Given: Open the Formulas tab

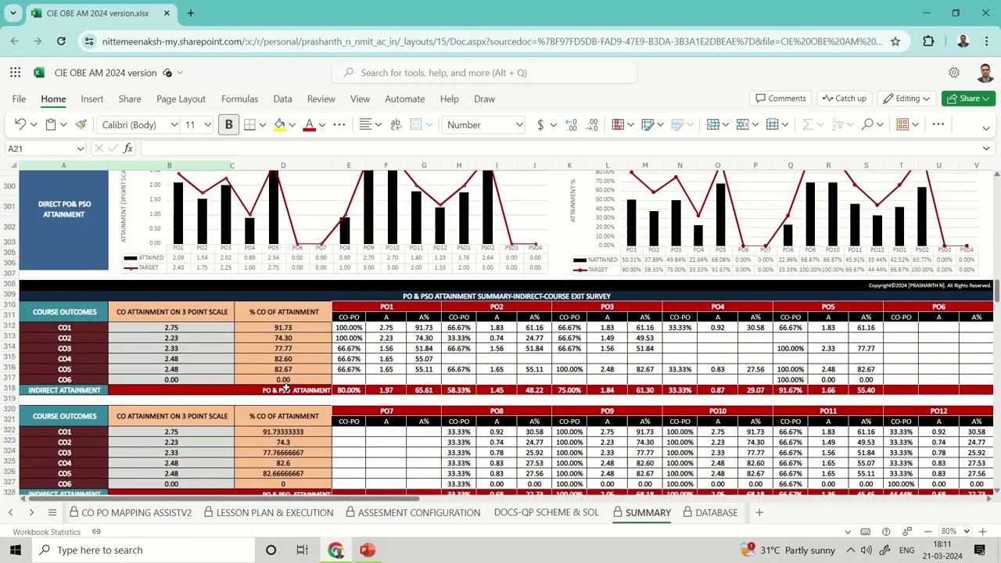Looking at the screenshot, I should click(239, 99).
